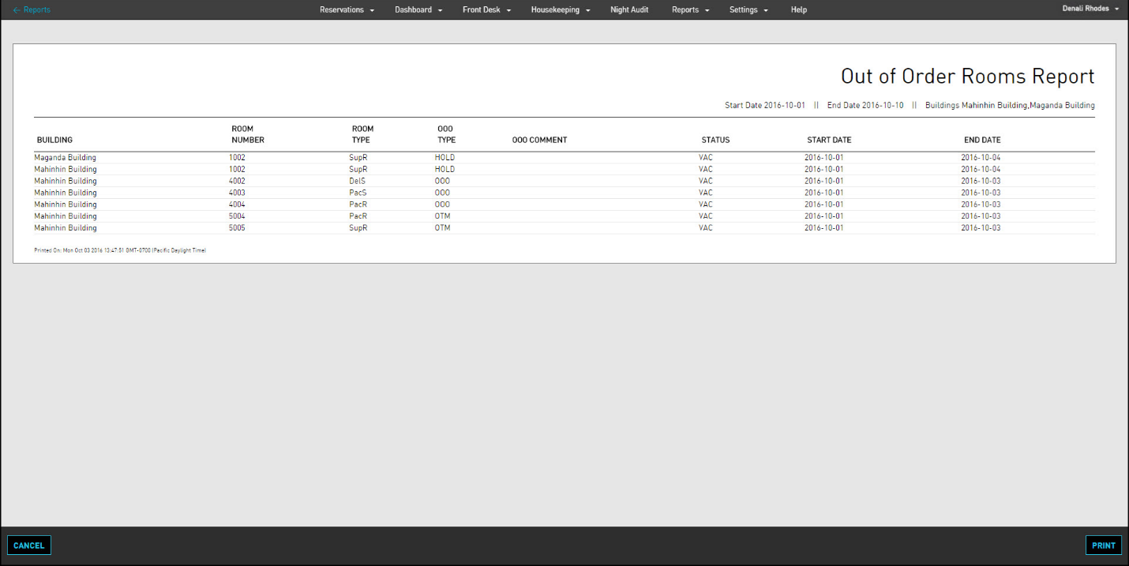Viewport: 1129px width, 566px height.
Task: Click the BUILDING column header
Action: (x=54, y=140)
